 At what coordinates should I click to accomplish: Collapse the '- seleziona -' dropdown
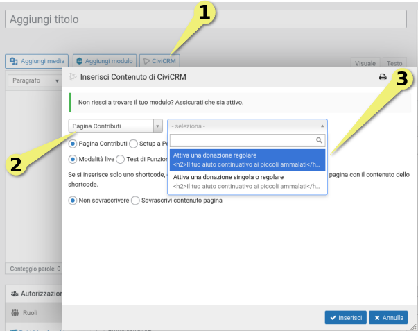[247, 126]
